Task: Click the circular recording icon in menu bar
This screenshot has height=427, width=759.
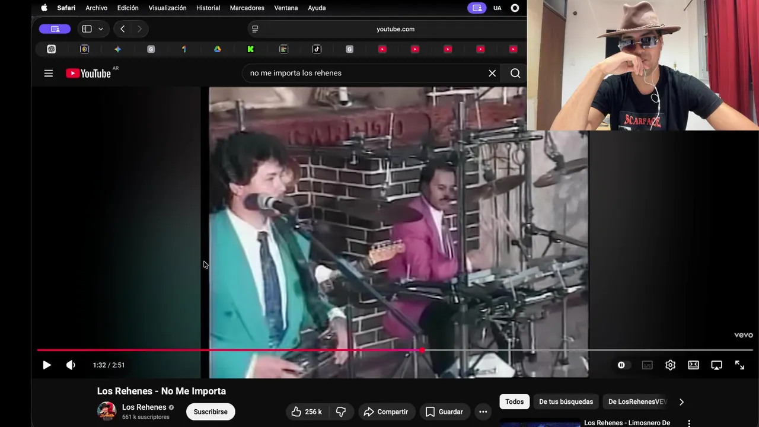Action: 515,8
